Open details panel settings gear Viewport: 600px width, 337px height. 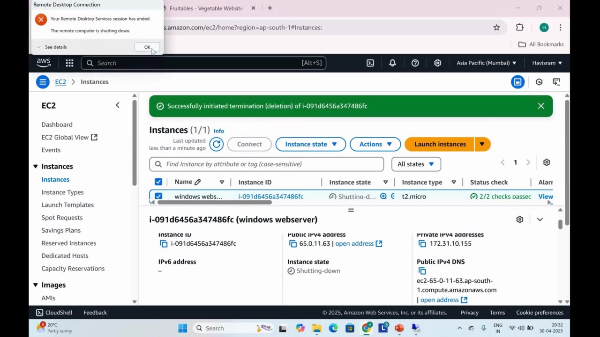[x=519, y=220]
